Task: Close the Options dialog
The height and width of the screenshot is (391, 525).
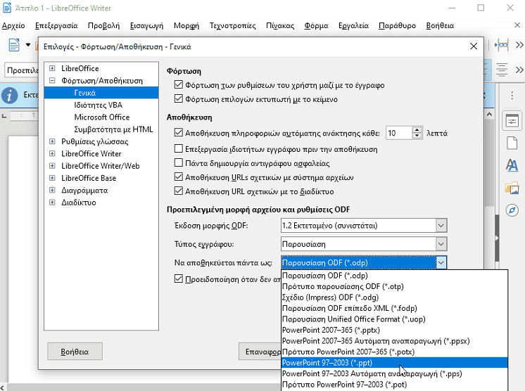Action: click(474, 46)
